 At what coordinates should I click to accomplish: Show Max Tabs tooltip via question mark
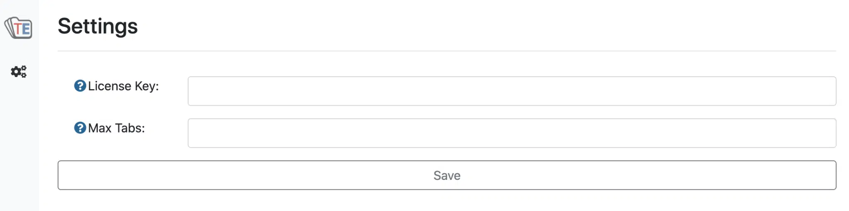point(80,128)
